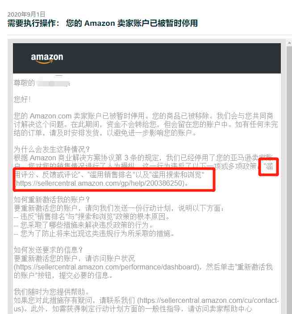Open the sellercentral cu/contact-us link
Image resolution: width=292 pixels, height=314 pixels.
point(209,300)
